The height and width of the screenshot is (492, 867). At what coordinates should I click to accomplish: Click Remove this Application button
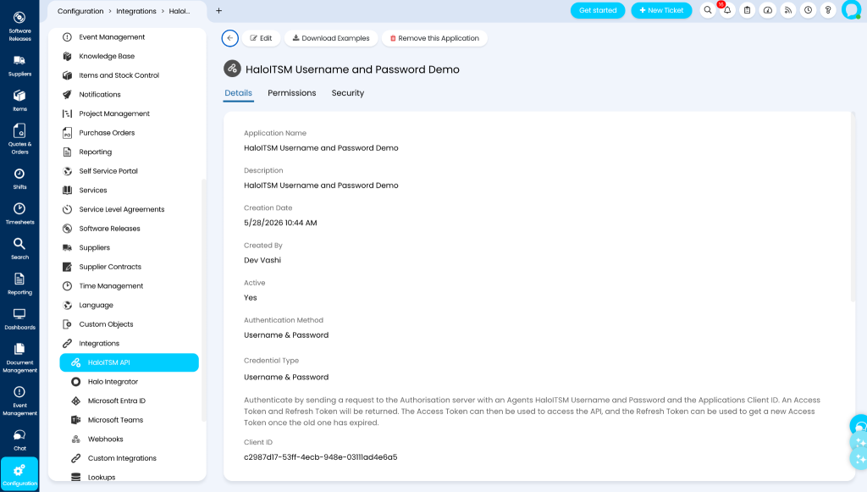click(434, 38)
